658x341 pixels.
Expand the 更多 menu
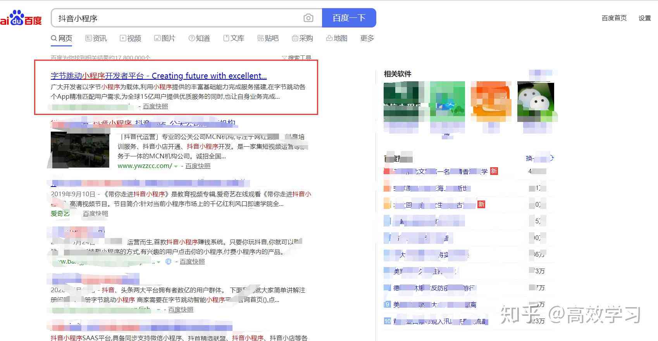click(x=367, y=38)
